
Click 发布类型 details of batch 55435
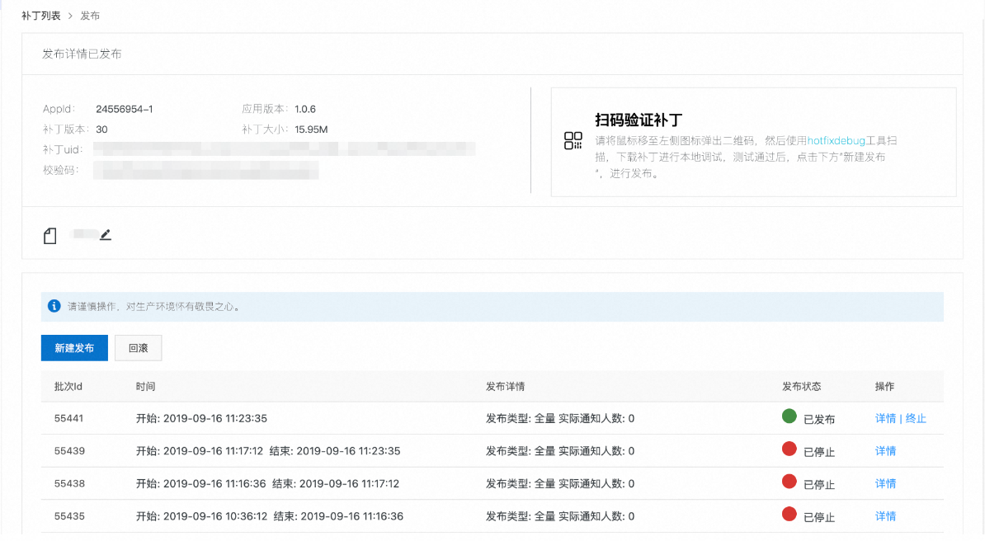(559, 516)
